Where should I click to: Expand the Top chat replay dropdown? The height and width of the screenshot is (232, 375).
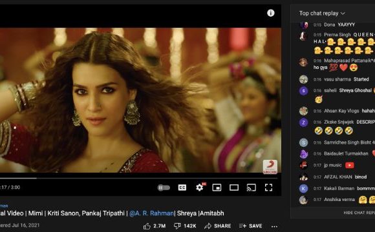click(322, 14)
